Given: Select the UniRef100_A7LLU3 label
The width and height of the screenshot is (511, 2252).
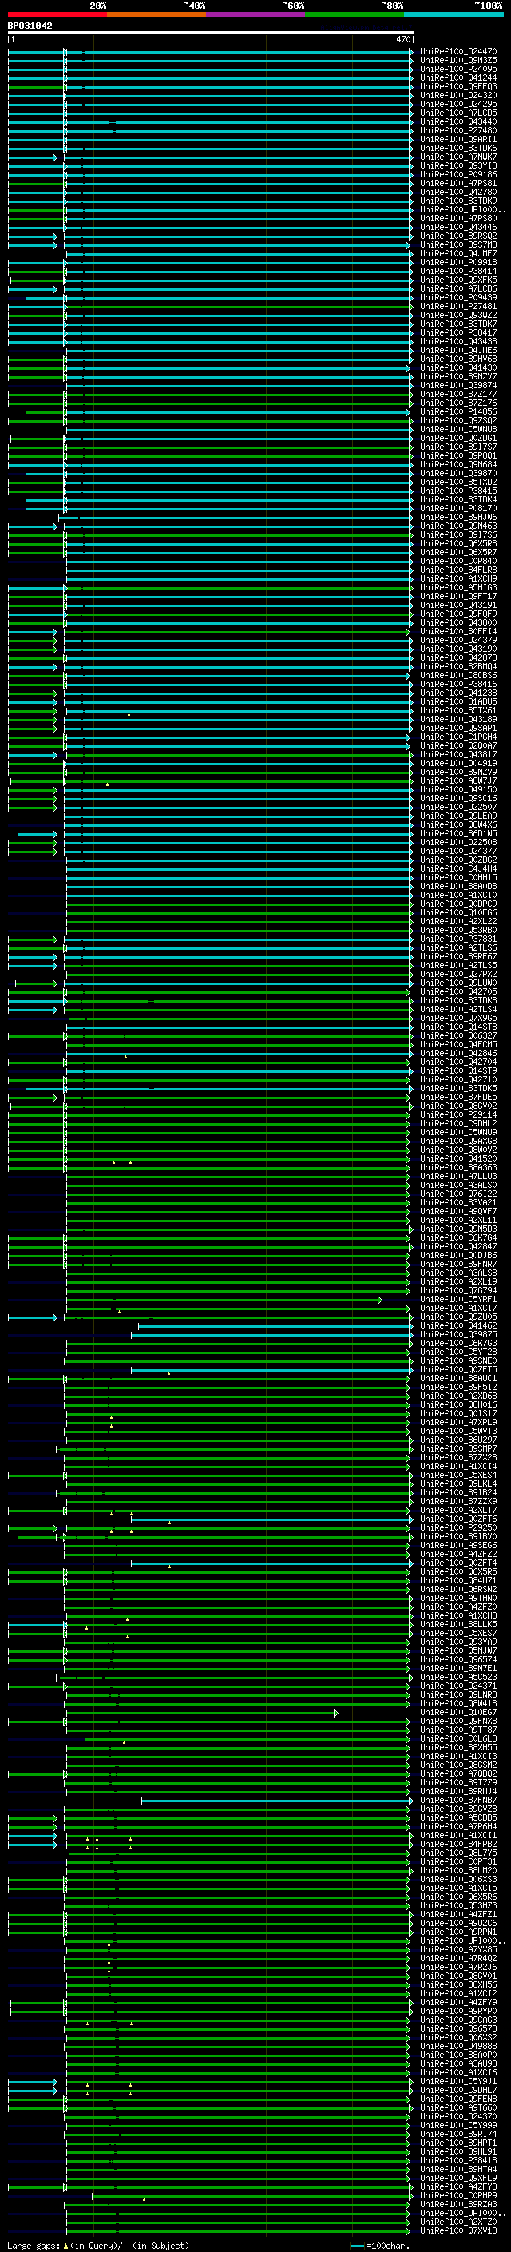Looking at the screenshot, I should point(458,1177).
